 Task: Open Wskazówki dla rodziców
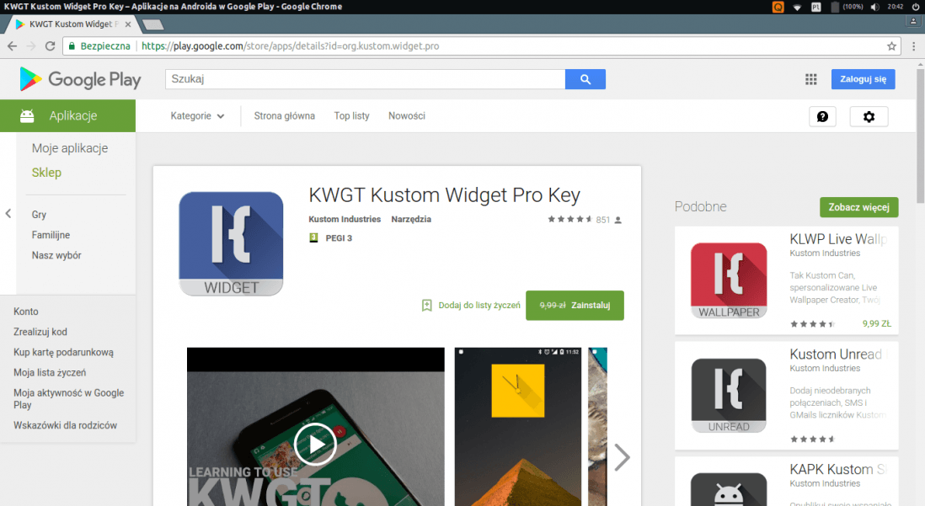(65, 425)
